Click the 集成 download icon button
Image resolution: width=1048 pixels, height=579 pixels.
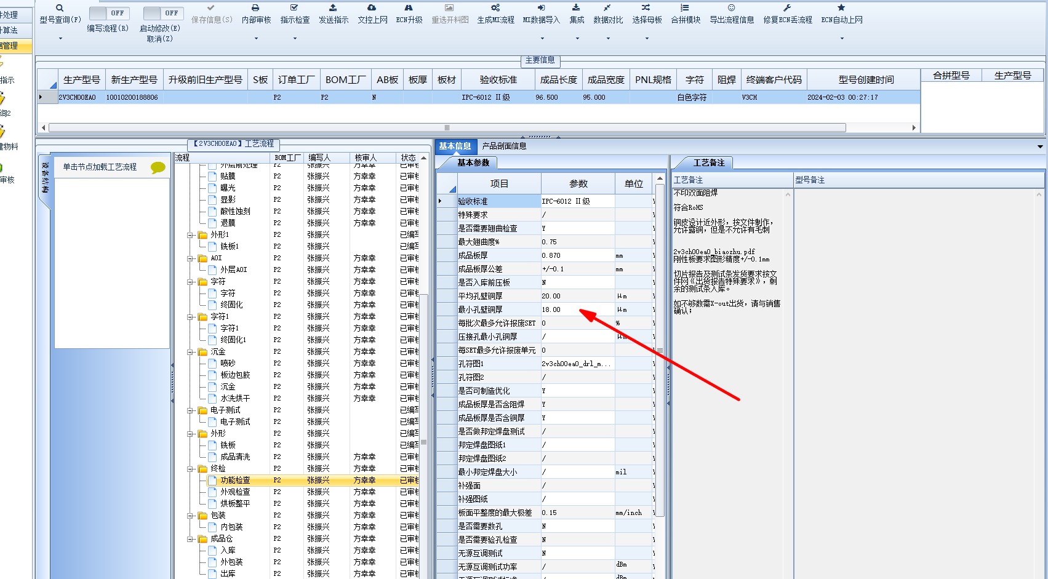point(577,14)
